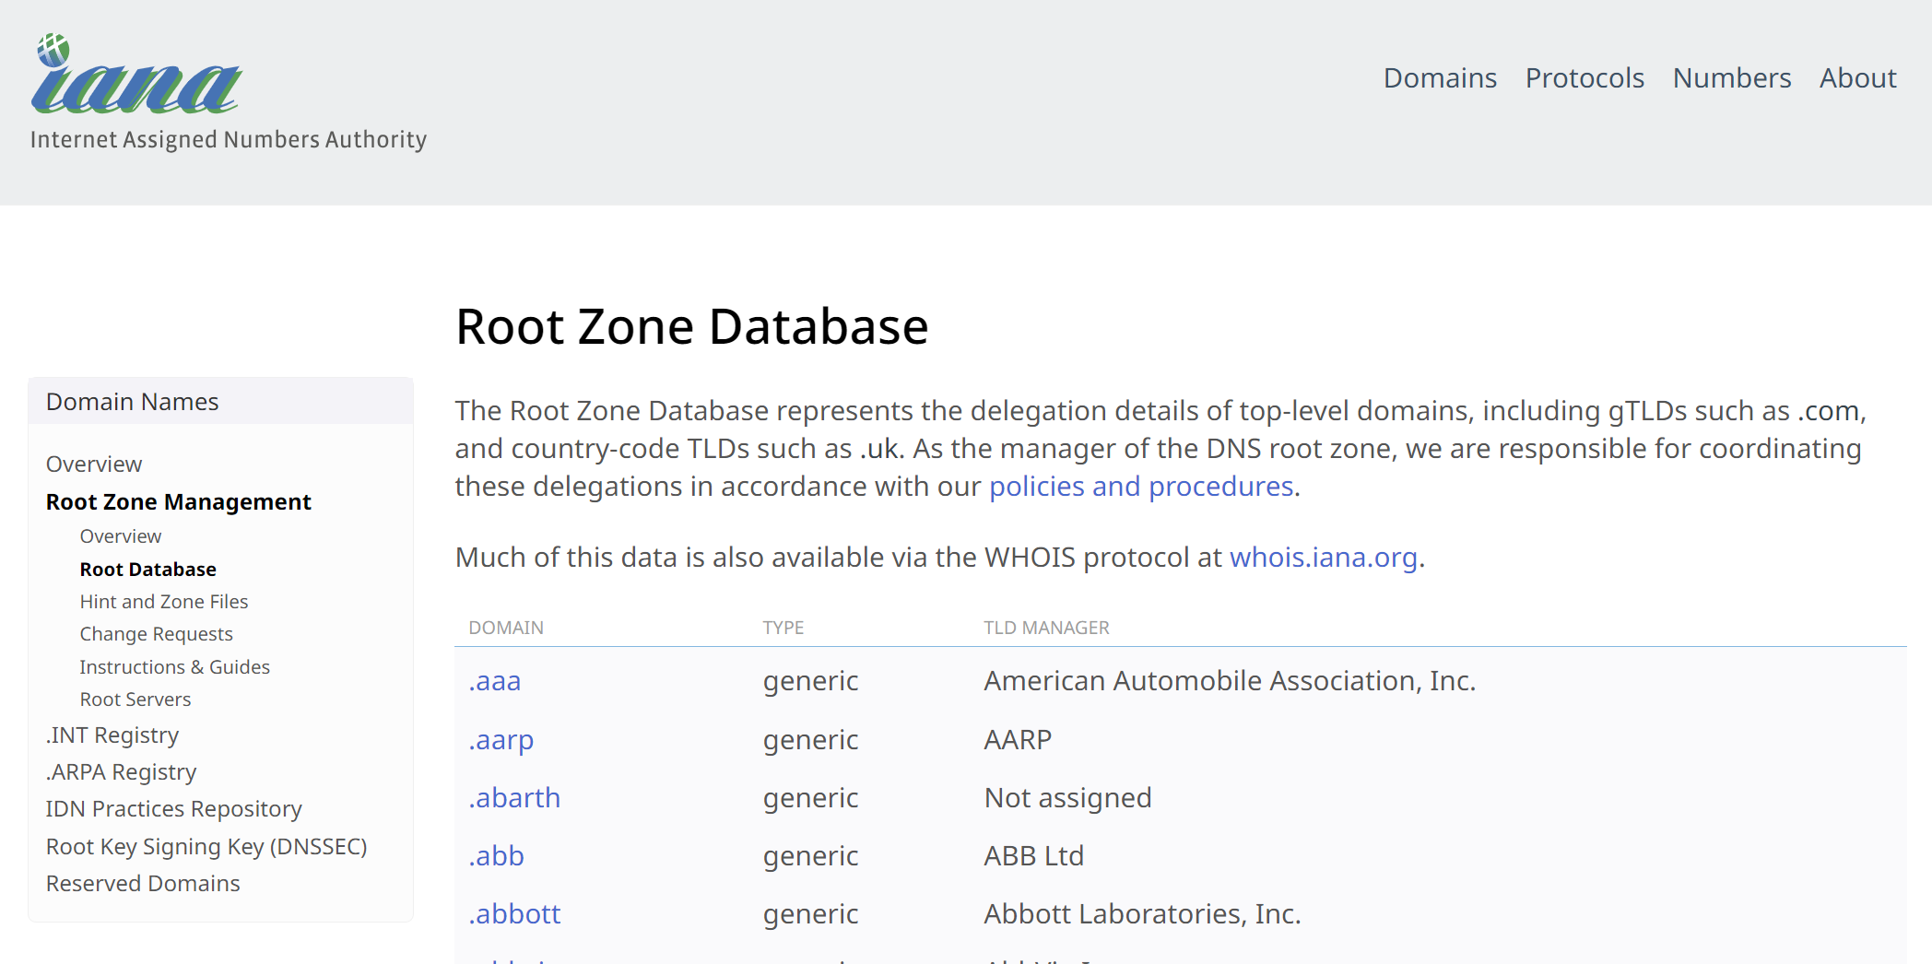The width and height of the screenshot is (1932, 964).
Task: Open the .abbott domain entry
Action: 514,914
